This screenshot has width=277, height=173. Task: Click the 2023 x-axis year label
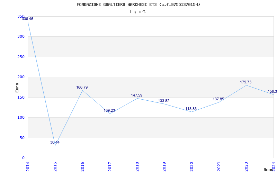click(x=246, y=167)
